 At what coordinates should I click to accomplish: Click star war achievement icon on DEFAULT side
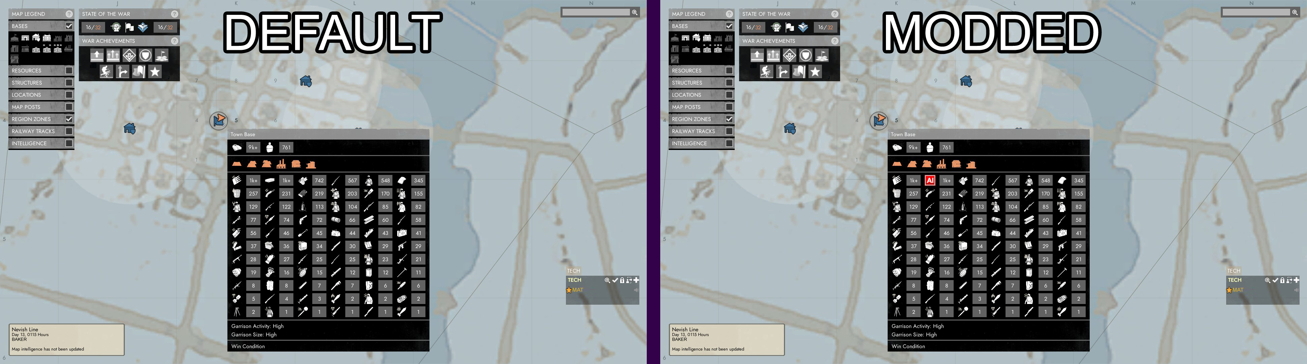155,71
